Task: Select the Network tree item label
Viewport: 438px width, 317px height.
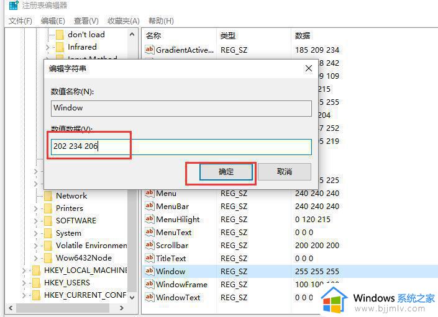Action: 71,195
